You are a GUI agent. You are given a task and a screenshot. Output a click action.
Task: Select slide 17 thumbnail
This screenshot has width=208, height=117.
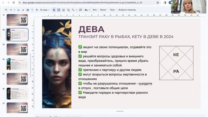[x=17, y=108]
